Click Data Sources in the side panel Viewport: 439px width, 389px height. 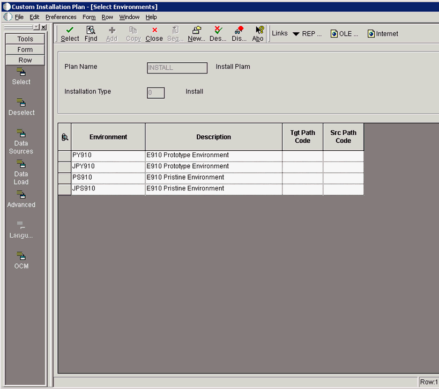[x=21, y=142]
